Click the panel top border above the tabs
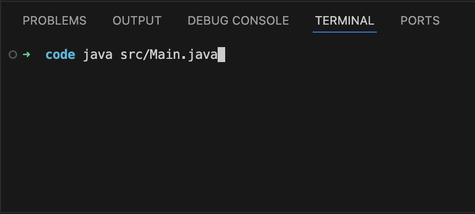 [x=237, y=2]
